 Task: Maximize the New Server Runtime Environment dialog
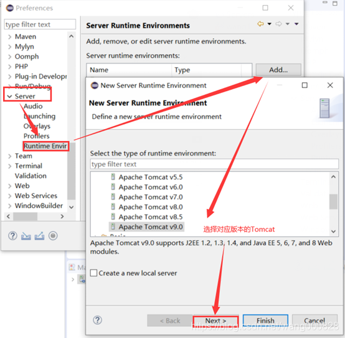(x=305, y=85)
